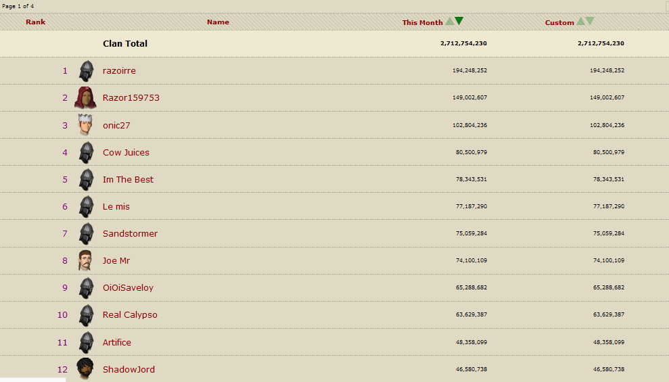
Task: Open the Im The Best player link
Action: pos(128,179)
